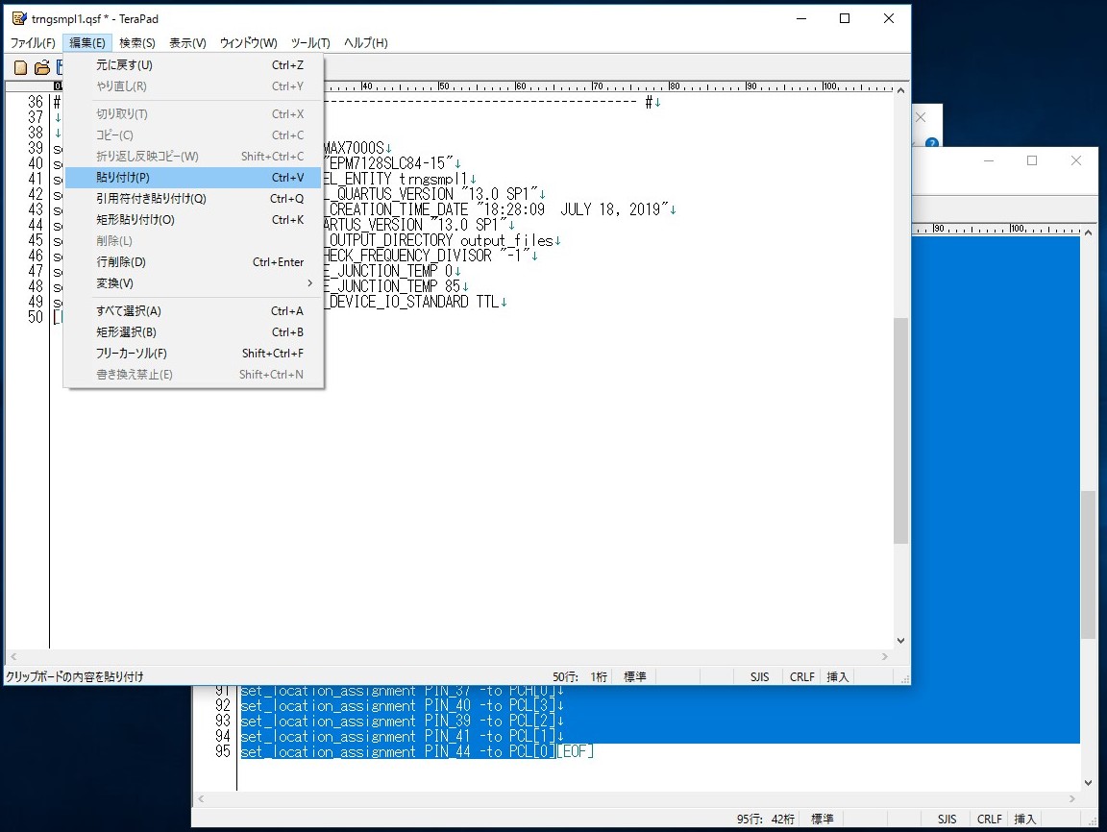Choose 元に戻す(U) to undo
The width and height of the screenshot is (1107, 832).
tap(193, 65)
